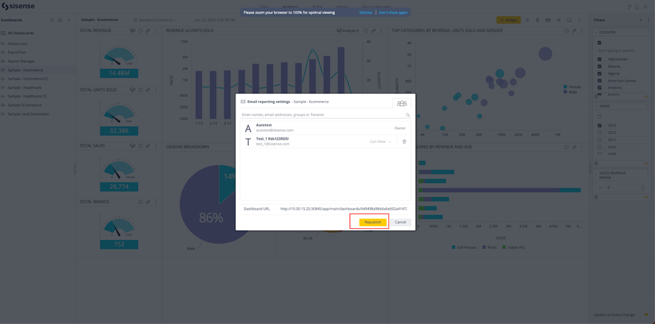Toggle the Afghanistan country checkbox
The image size is (655, 324).
[599, 59]
